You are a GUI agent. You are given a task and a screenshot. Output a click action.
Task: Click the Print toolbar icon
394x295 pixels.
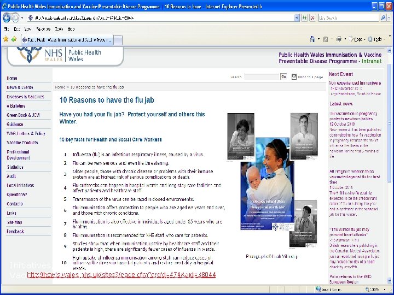[339, 39]
